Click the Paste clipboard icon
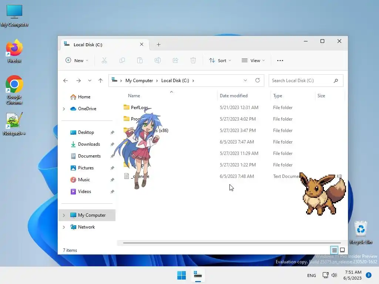The width and height of the screenshot is (379, 284). [x=140, y=60]
